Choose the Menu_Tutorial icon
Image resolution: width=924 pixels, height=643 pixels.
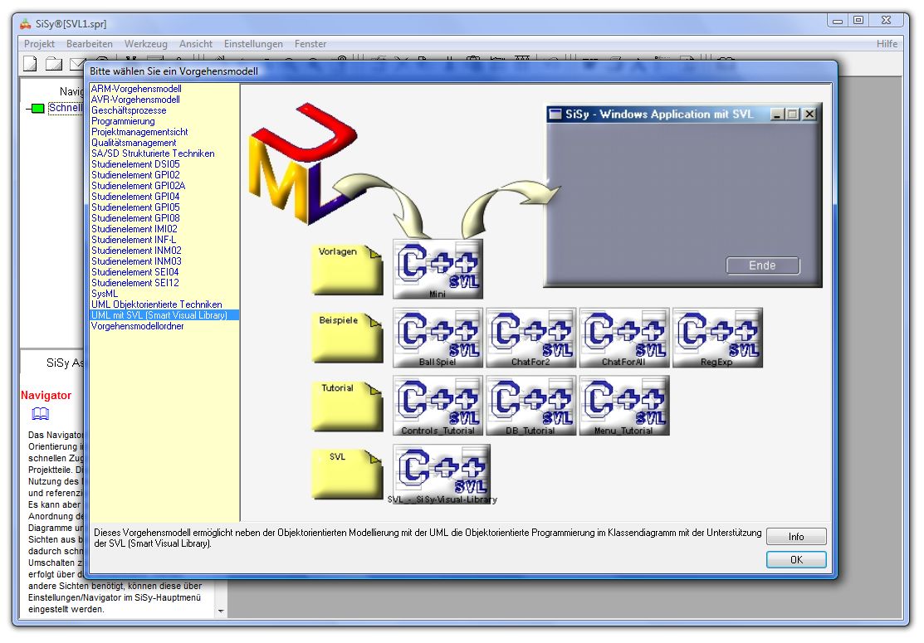(623, 405)
